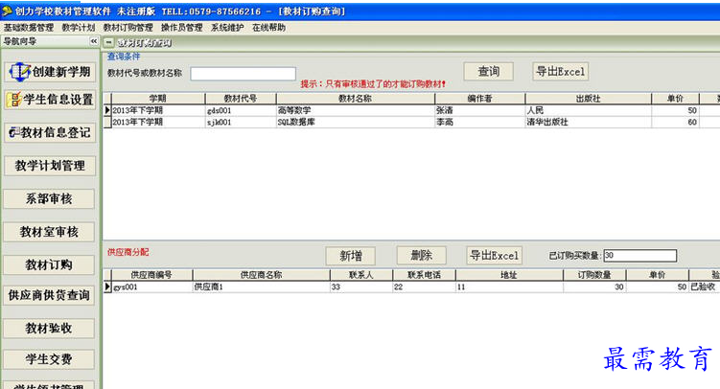Select 供应商供货查询 in the sidebar
Viewport: 720px width, 389px height.
coord(50,295)
